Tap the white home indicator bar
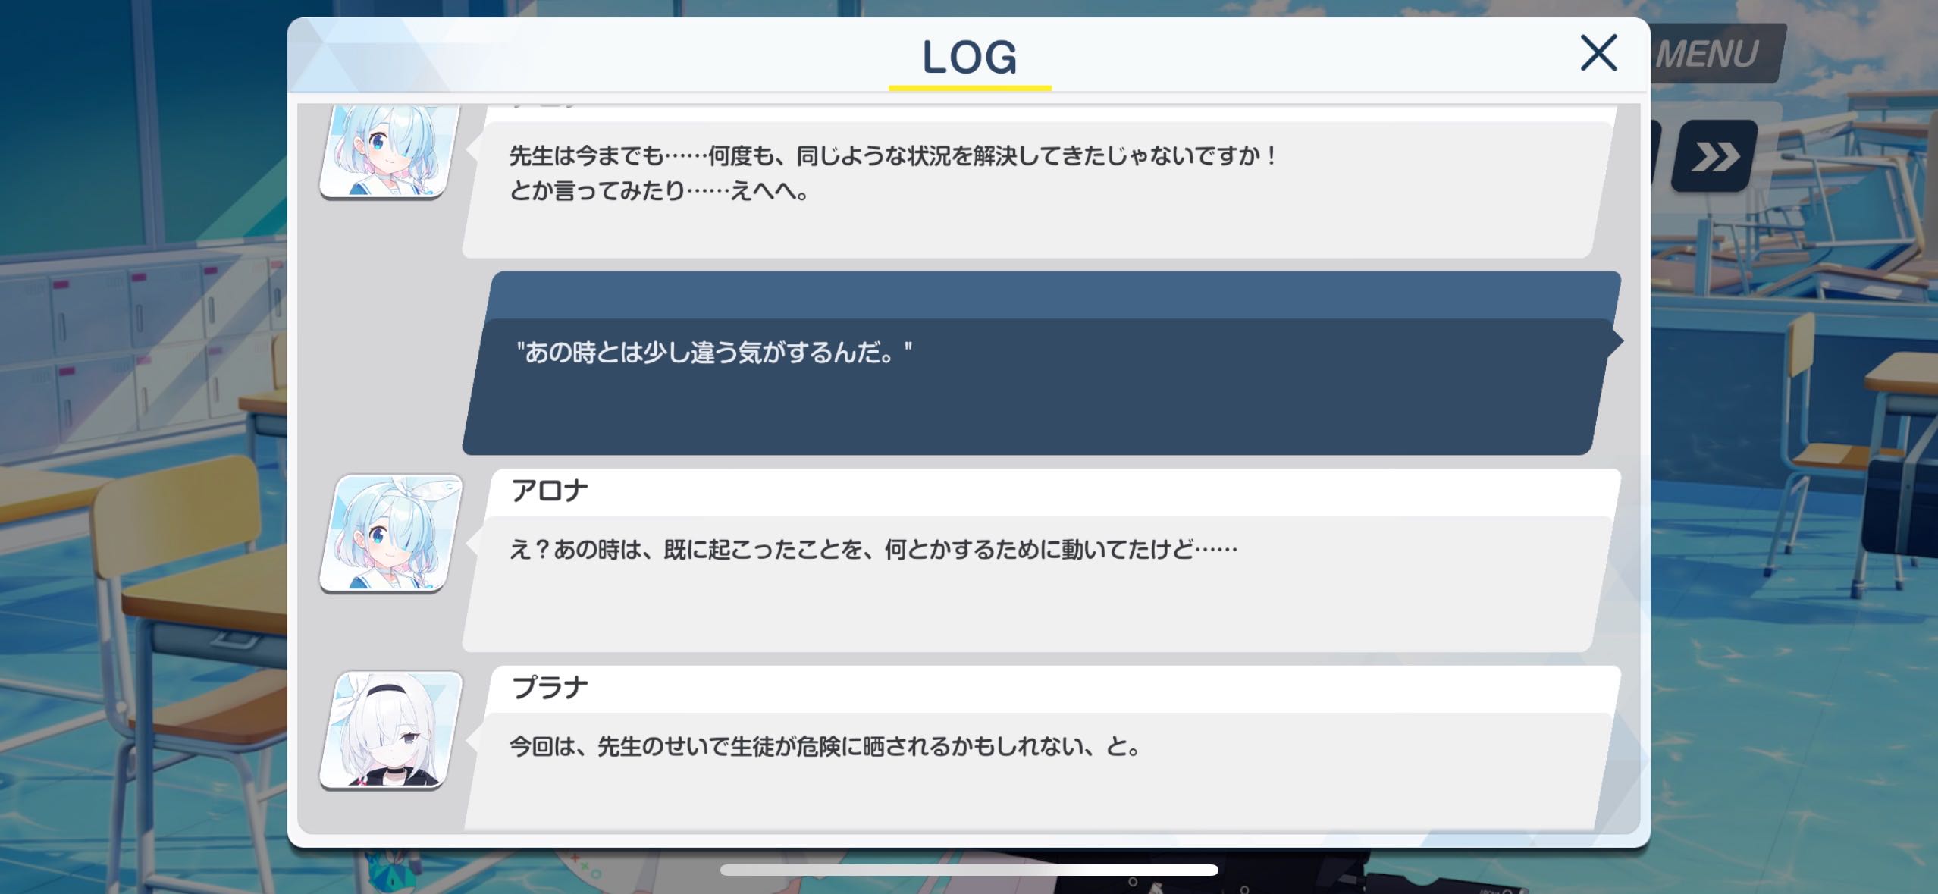The height and width of the screenshot is (894, 1938). click(x=969, y=870)
